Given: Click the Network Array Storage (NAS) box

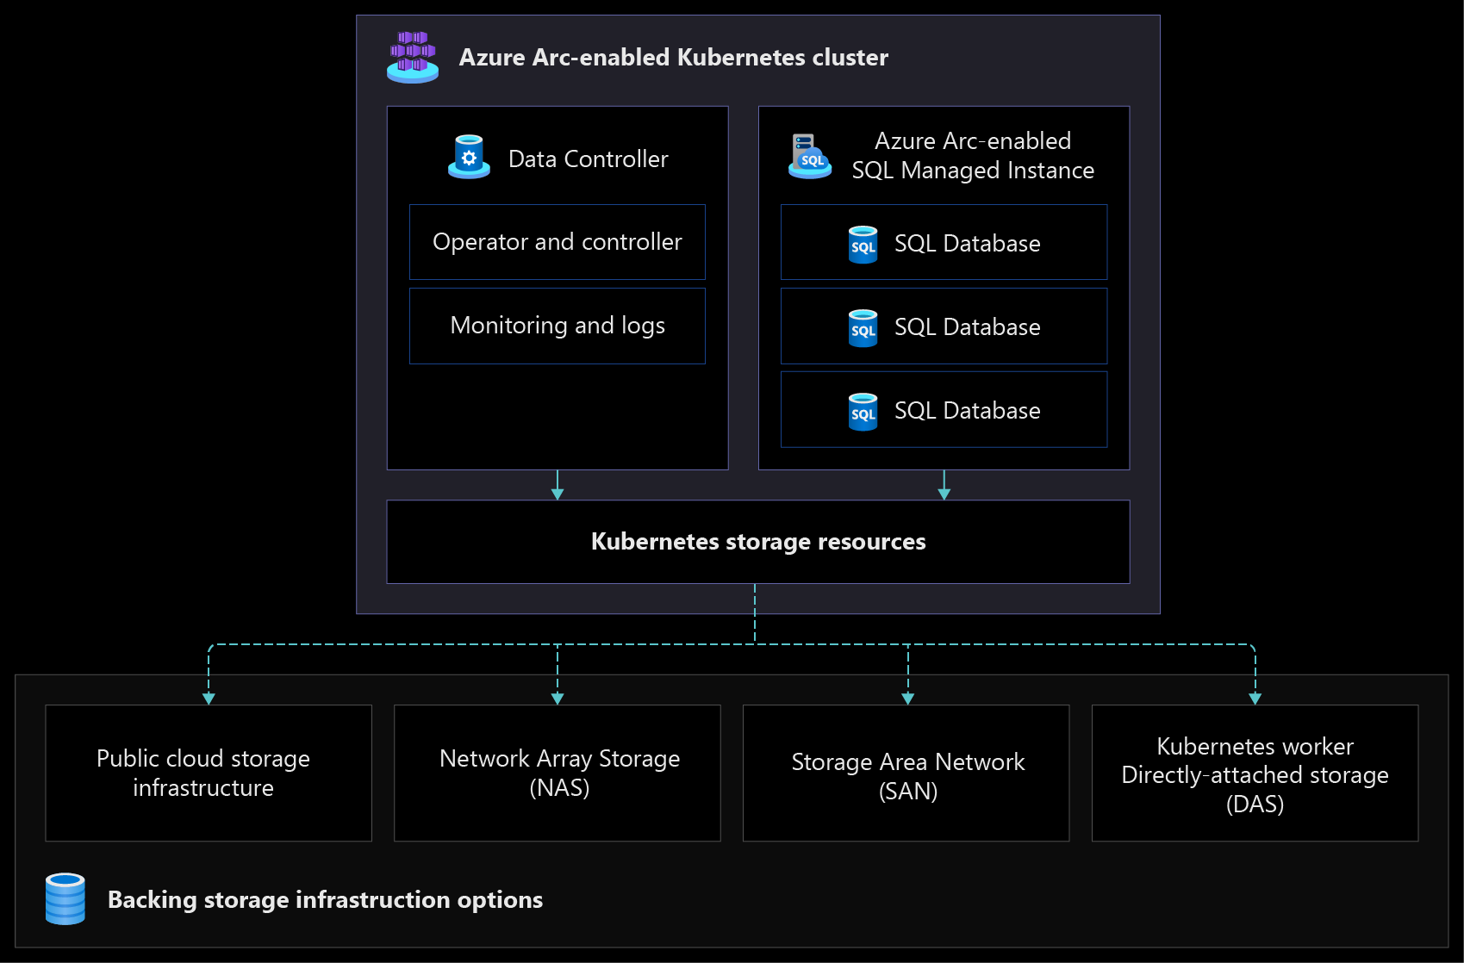Looking at the screenshot, I should [x=558, y=774].
